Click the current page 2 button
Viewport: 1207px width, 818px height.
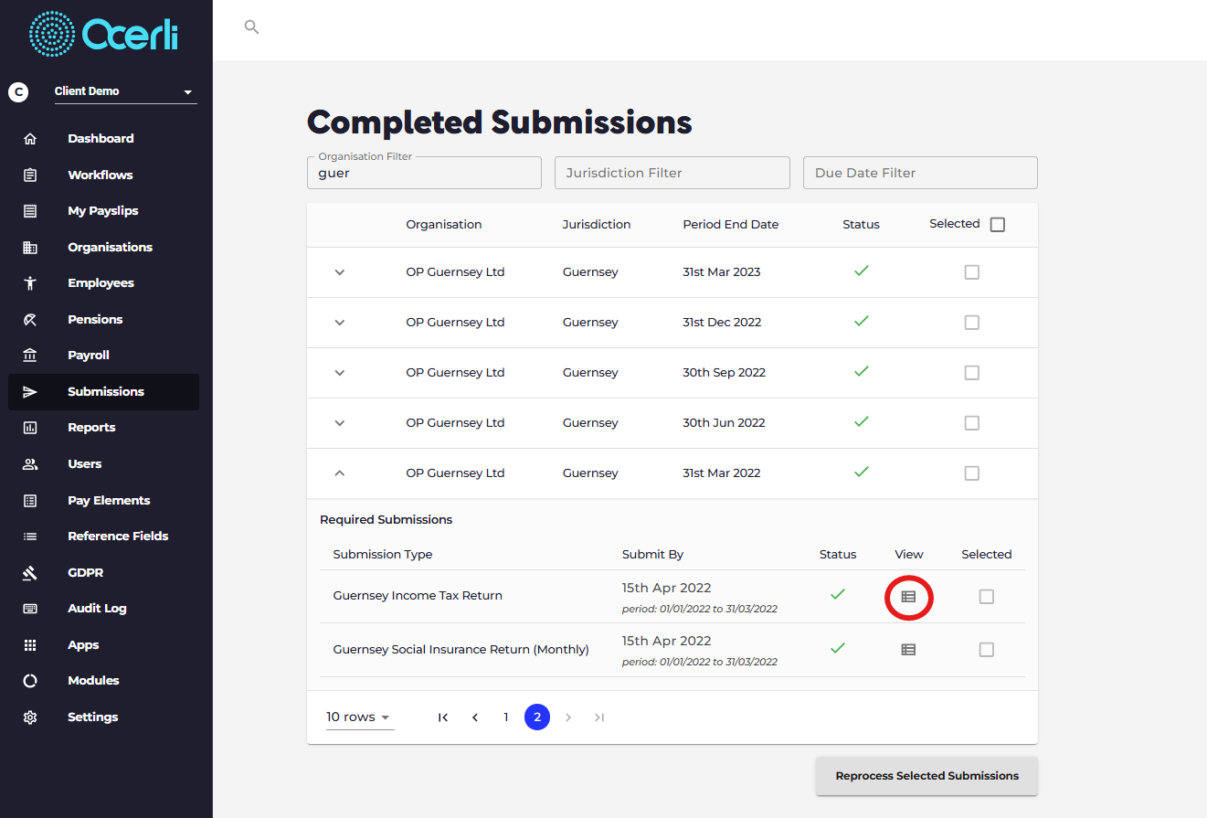click(537, 717)
